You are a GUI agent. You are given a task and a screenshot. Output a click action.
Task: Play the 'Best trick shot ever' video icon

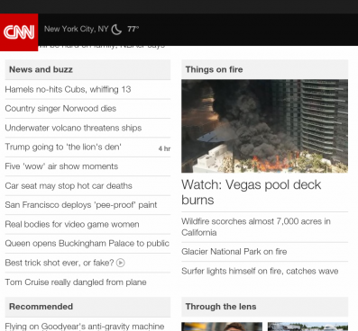pos(121,263)
